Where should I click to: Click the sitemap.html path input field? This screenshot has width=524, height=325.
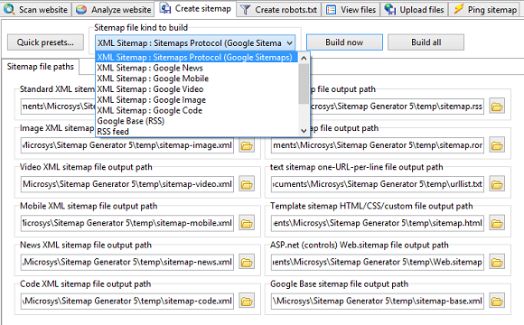378,223
